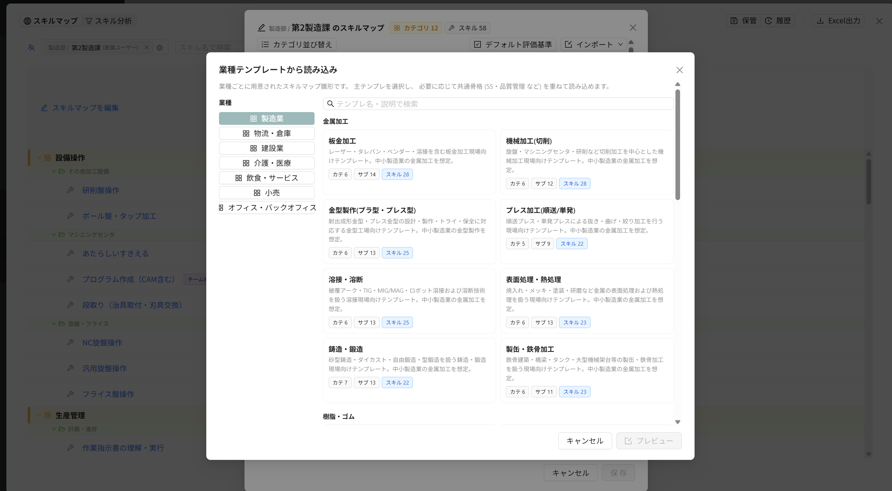Click the カテ 7 badge on 鋳造・鍛造

[x=340, y=382]
